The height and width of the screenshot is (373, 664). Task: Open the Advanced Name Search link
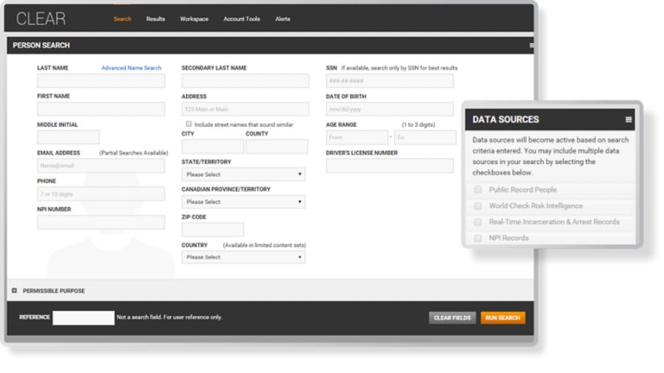coord(131,67)
